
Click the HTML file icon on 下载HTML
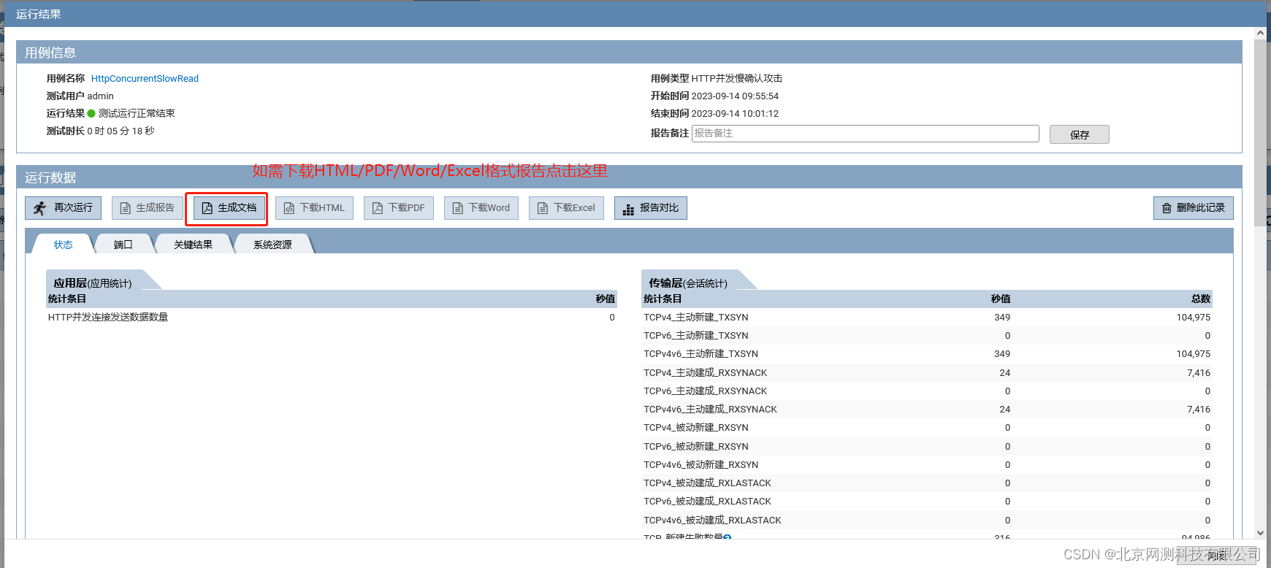pyautogui.click(x=289, y=208)
